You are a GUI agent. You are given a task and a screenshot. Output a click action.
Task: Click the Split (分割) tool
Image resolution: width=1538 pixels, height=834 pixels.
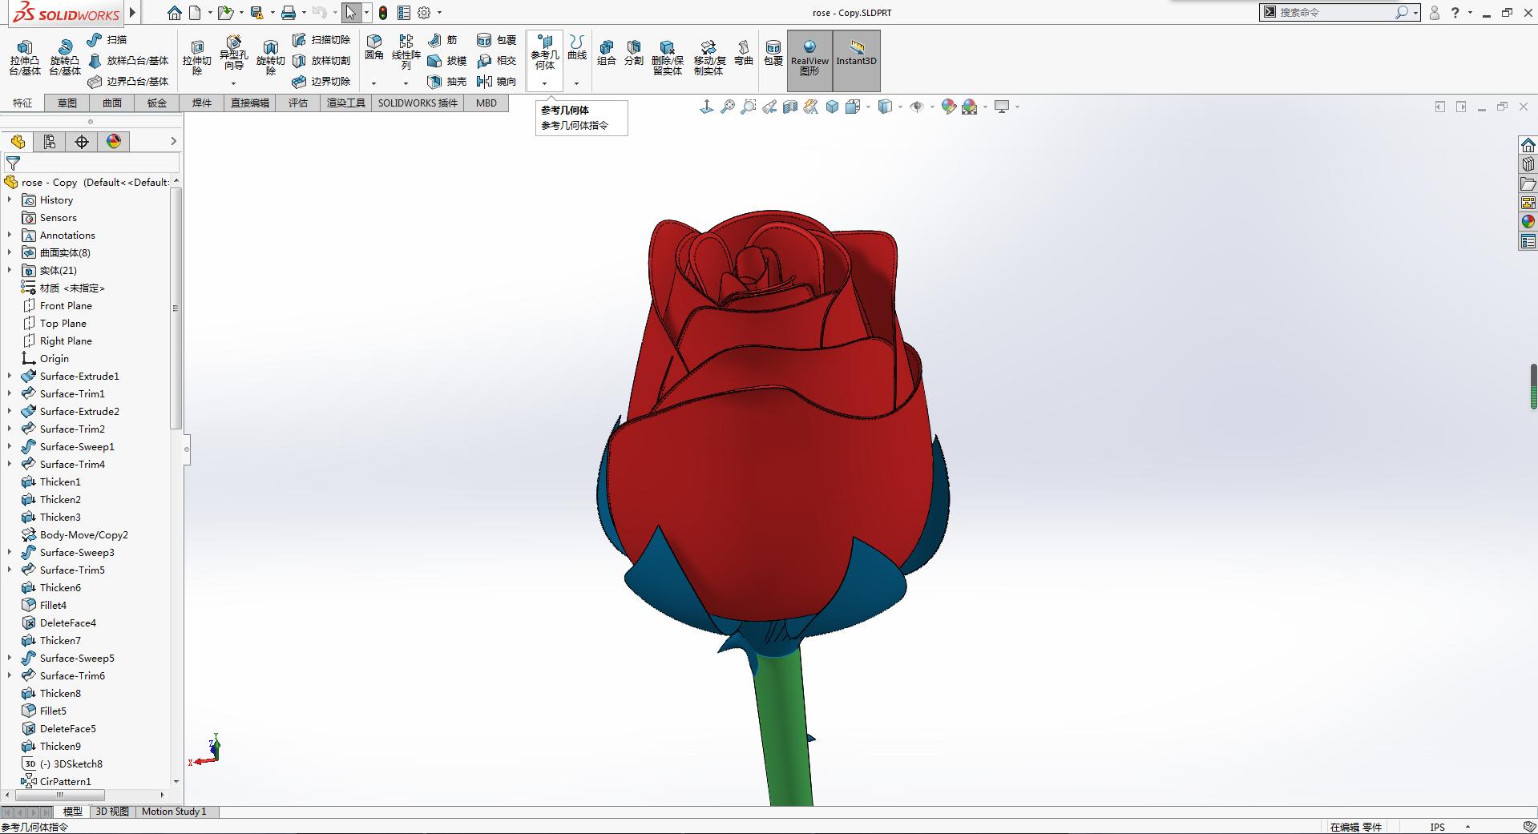(x=634, y=53)
